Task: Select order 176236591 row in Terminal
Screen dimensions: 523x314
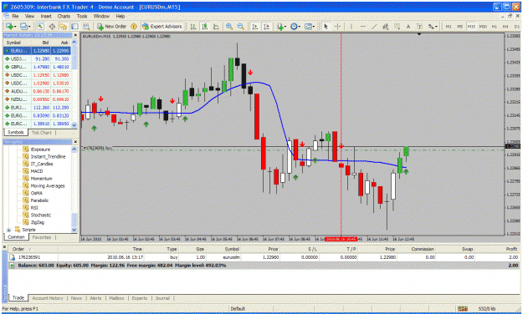Action: (264, 257)
